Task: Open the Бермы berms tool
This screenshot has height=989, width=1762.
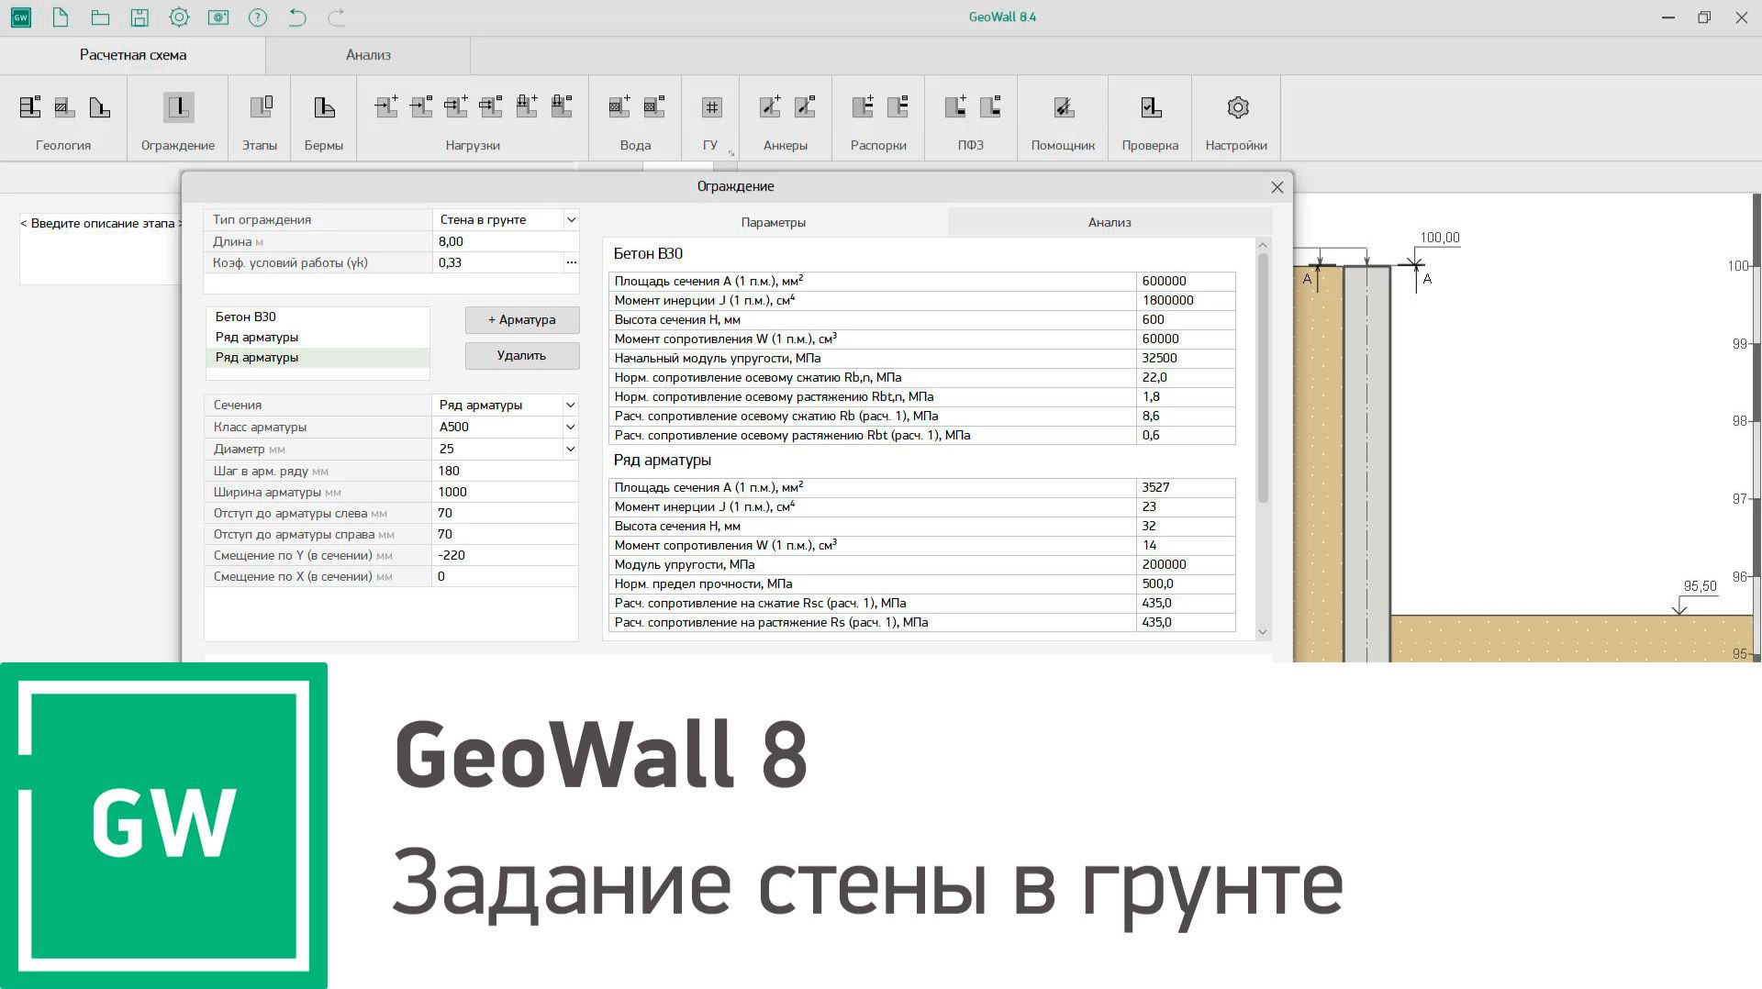Action: click(x=324, y=107)
